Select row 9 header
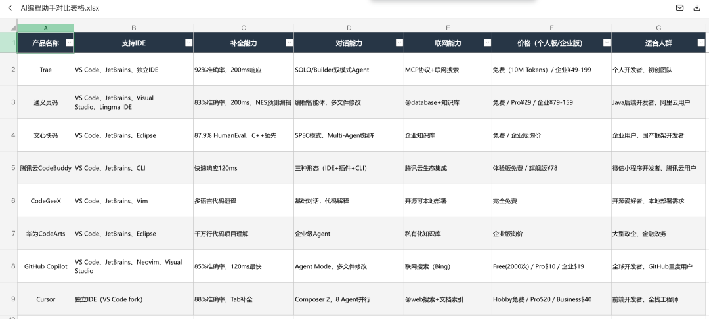 point(9,299)
